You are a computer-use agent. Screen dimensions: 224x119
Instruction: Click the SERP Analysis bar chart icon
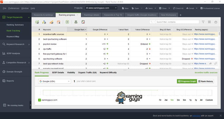tap(4, 53)
